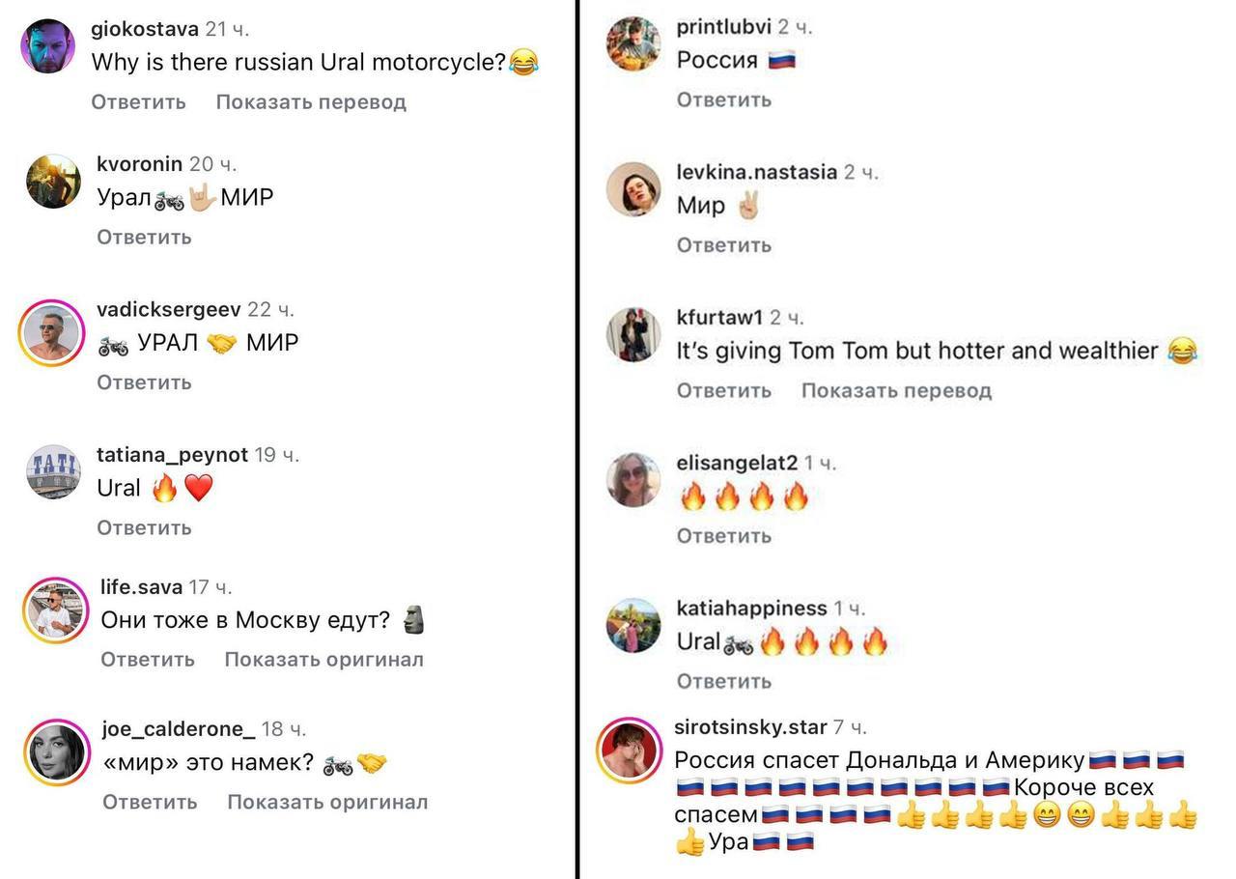Reply to kvoronin's comment

144,237
